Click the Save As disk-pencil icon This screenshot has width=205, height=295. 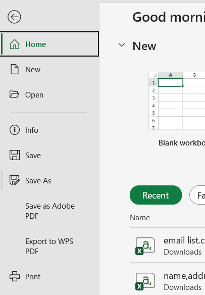15,180
